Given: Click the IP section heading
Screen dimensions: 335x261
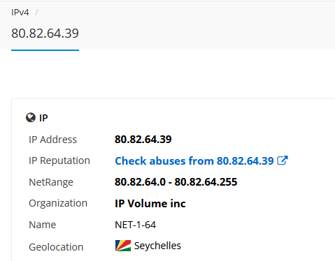Looking at the screenshot, I should click(43, 118).
